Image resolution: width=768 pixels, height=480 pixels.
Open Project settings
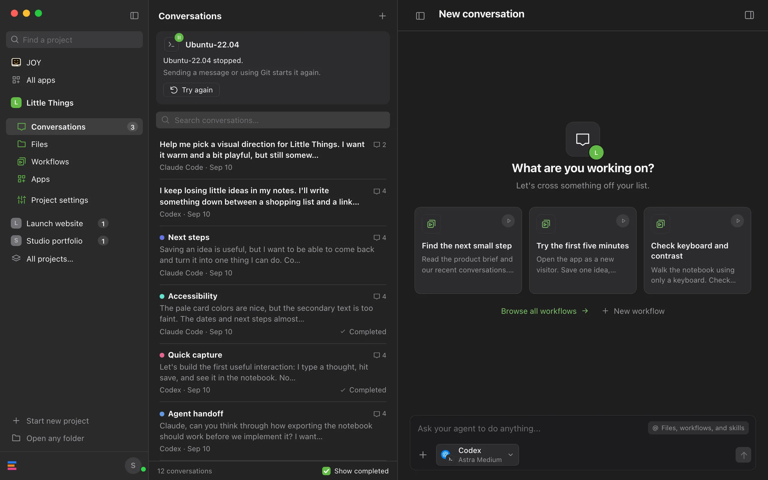click(x=74, y=200)
